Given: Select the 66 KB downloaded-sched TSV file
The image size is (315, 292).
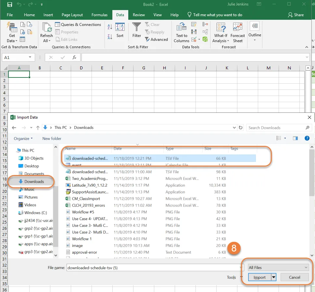Looking at the screenshot, I should 160,158.
